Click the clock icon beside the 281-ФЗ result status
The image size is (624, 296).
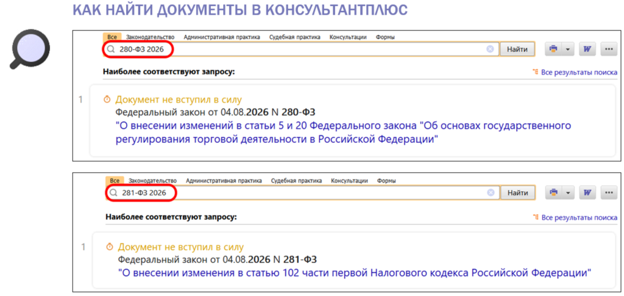pyautogui.click(x=109, y=247)
